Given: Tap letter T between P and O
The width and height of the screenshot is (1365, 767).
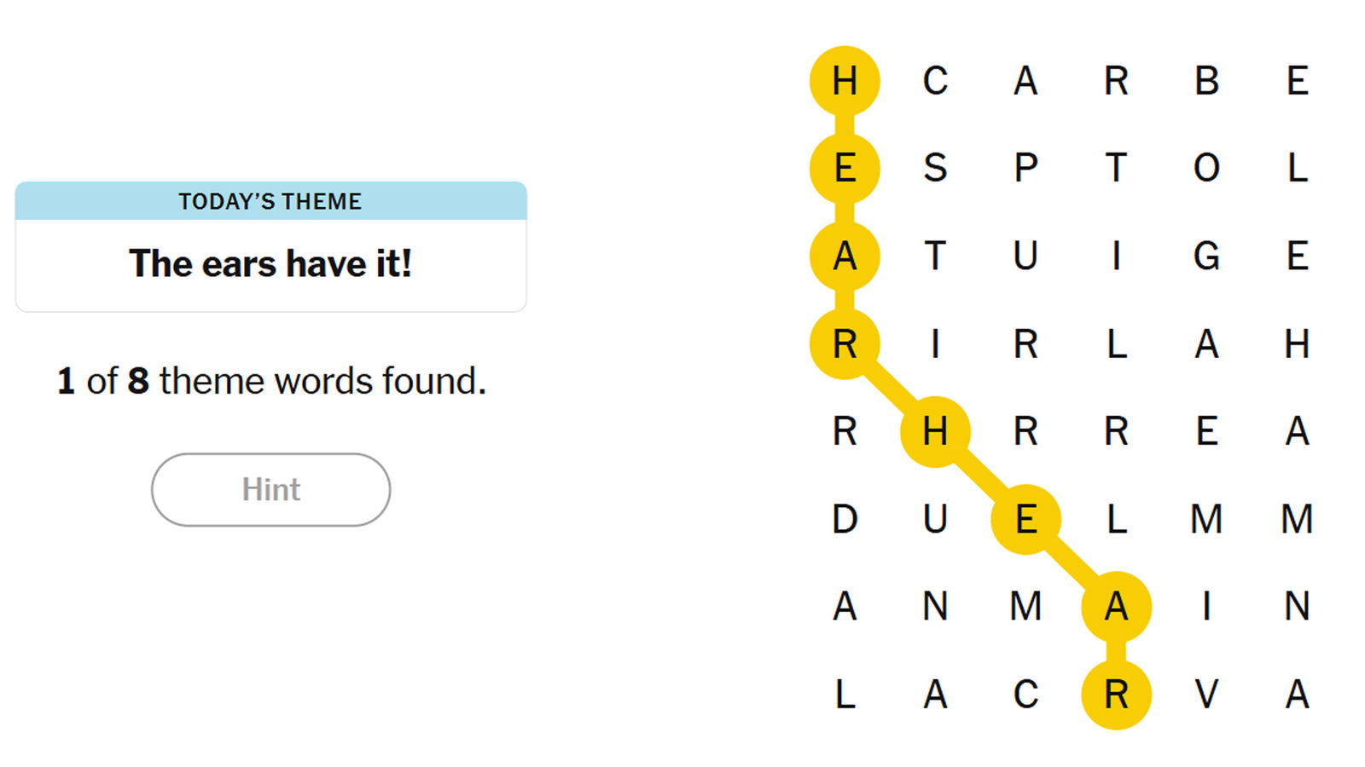Looking at the screenshot, I should [1116, 168].
